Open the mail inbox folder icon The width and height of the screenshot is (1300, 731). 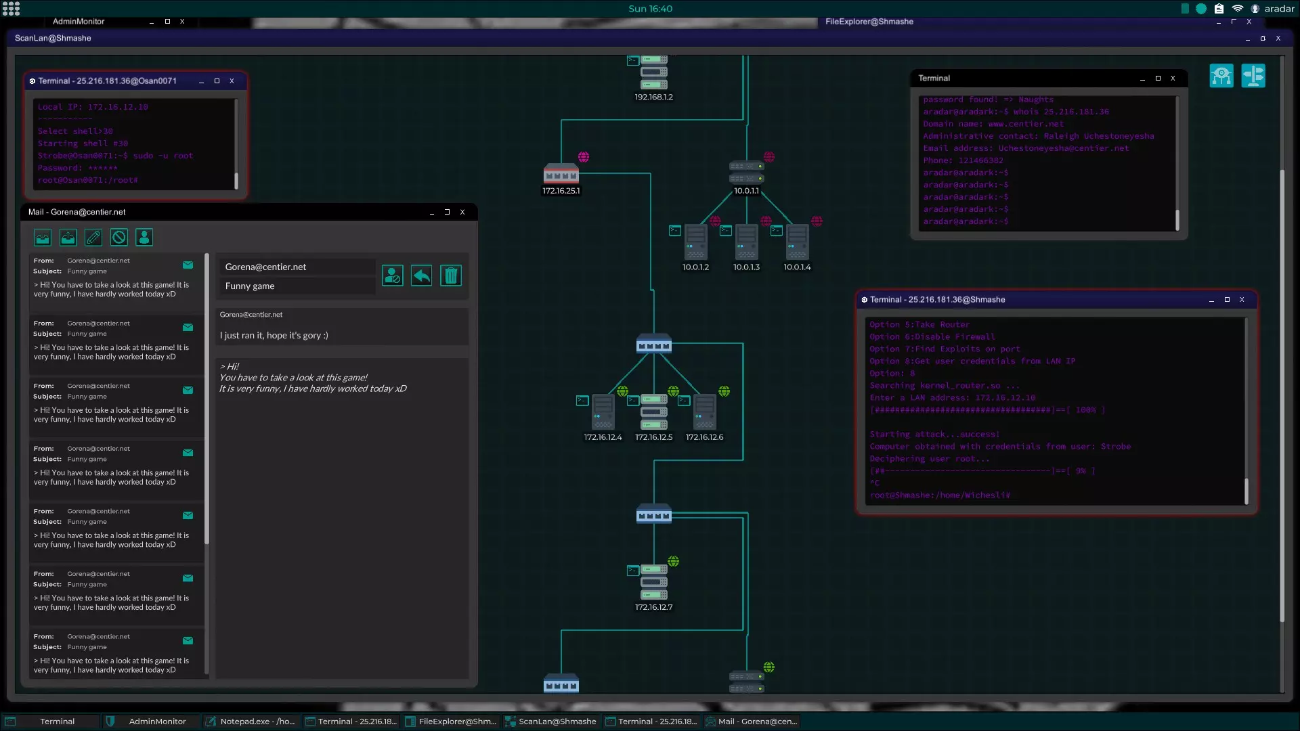(43, 238)
